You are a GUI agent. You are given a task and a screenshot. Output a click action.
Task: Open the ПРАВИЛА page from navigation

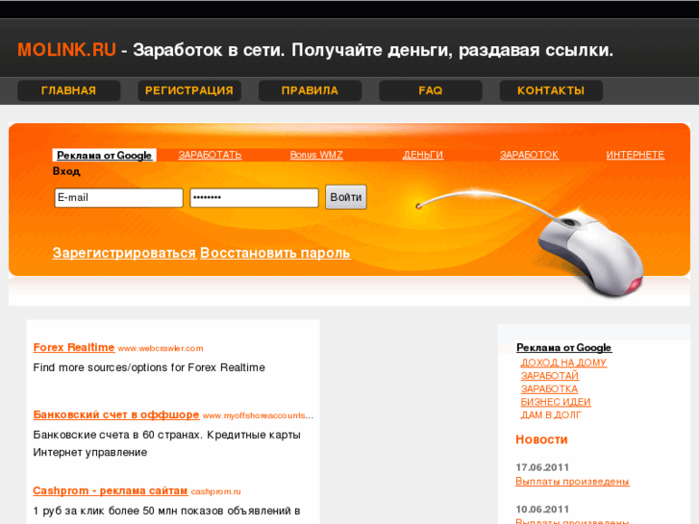(310, 90)
